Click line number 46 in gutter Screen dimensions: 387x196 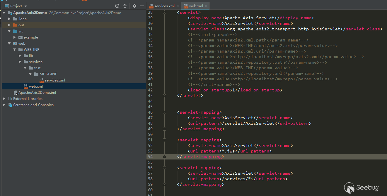(x=150, y=112)
